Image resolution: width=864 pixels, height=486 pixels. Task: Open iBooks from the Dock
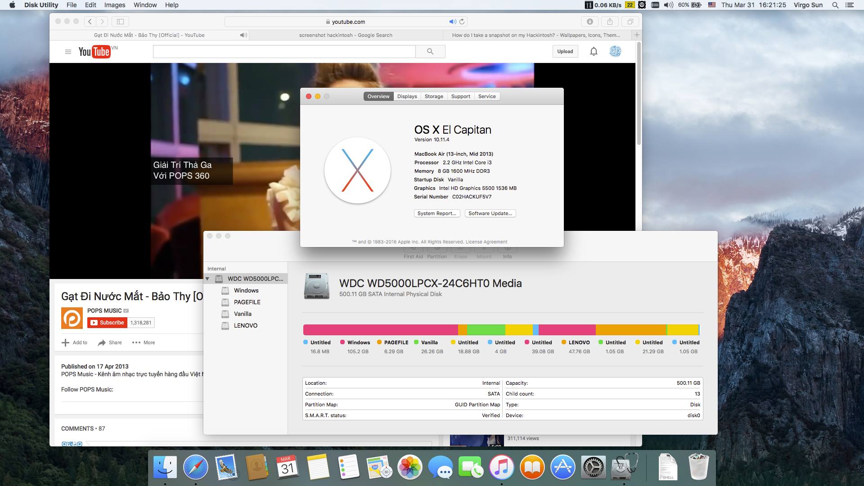point(532,467)
